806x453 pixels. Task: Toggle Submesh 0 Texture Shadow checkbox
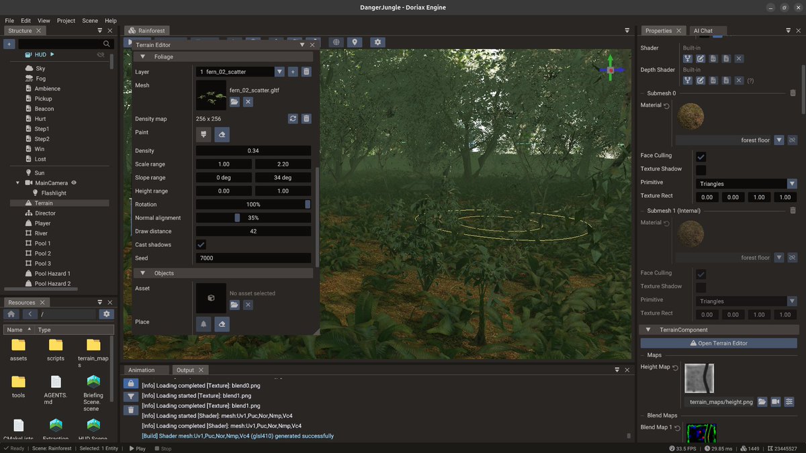[x=701, y=170]
